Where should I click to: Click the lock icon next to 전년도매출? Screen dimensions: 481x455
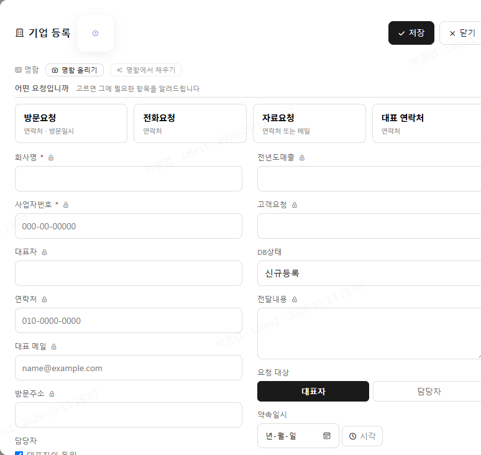[x=302, y=158]
